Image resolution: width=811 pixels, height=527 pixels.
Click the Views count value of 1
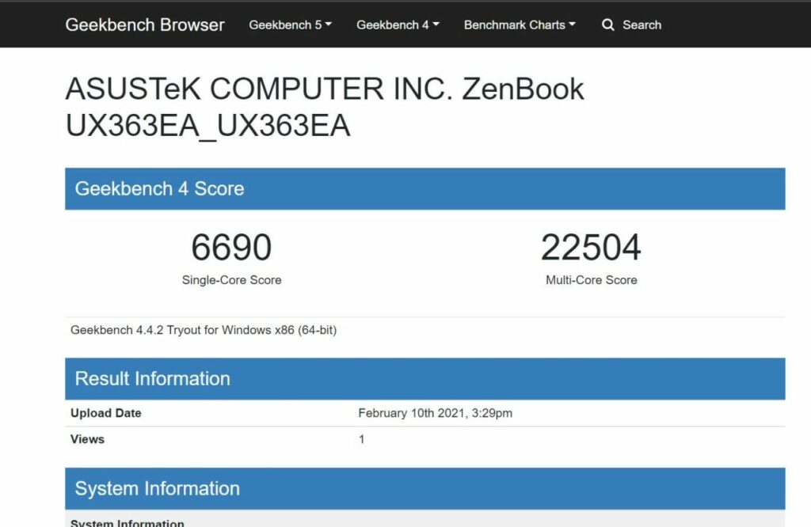pyautogui.click(x=362, y=439)
